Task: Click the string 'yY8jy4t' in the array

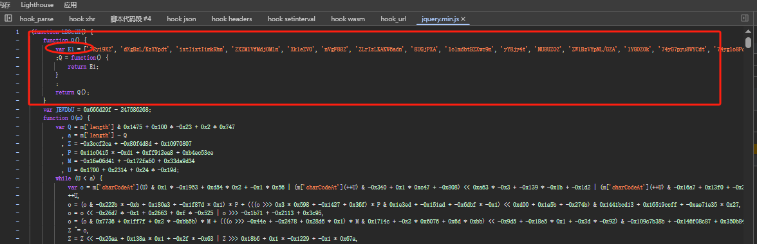Action: point(515,49)
